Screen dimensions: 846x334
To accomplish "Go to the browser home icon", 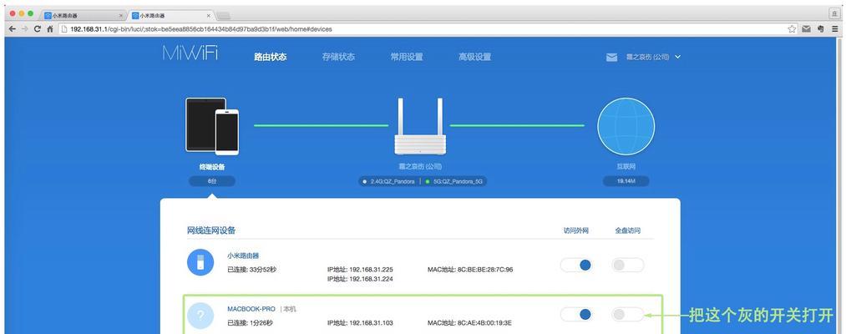I will click(x=50, y=29).
